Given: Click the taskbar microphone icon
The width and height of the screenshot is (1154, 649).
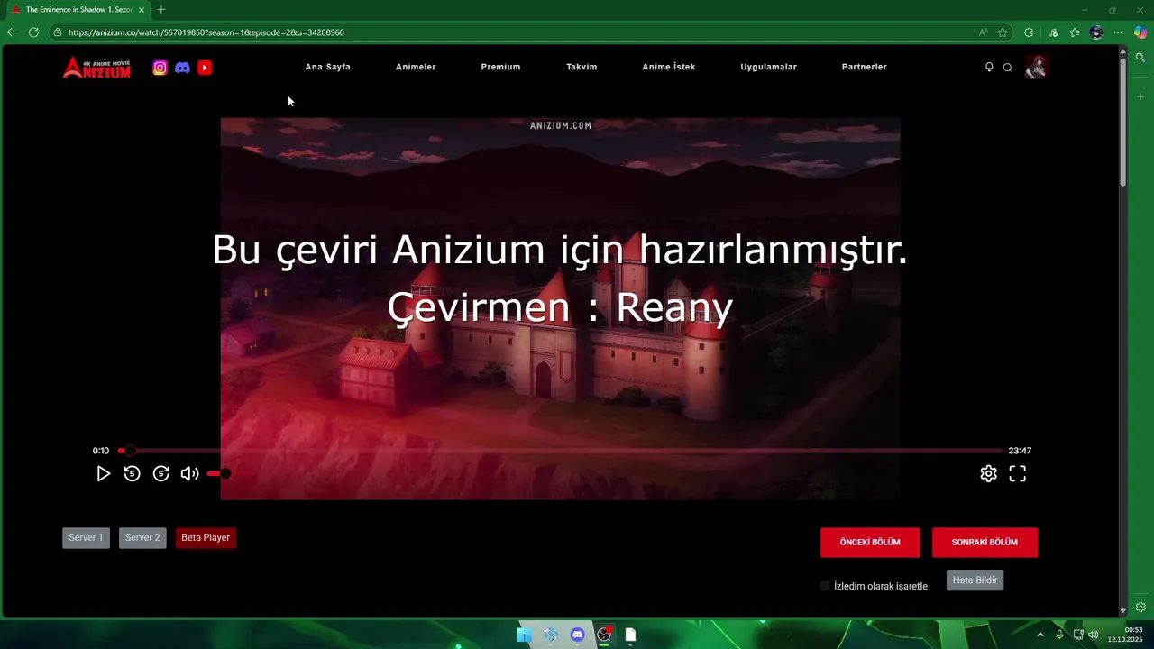Looking at the screenshot, I should coord(1059,635).
